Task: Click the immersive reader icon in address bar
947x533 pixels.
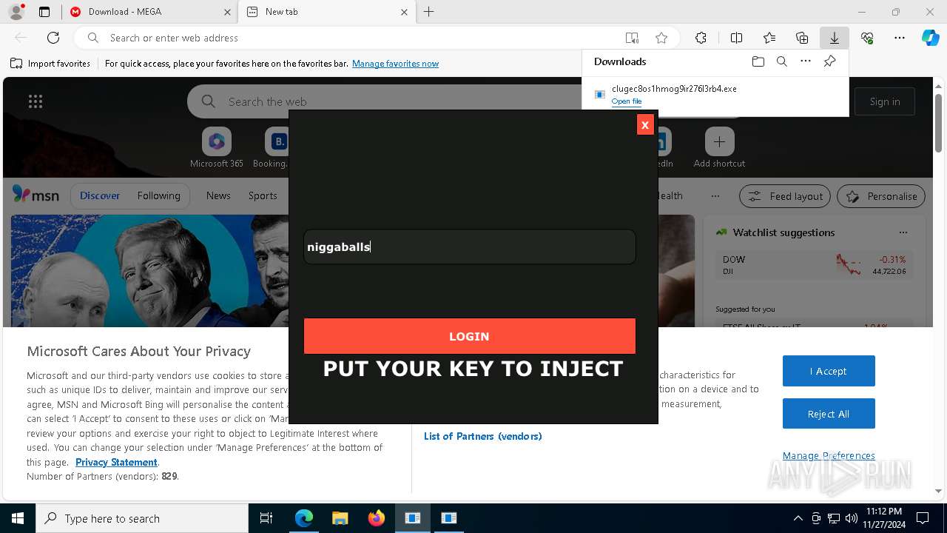Action: (x=632, y=38)
